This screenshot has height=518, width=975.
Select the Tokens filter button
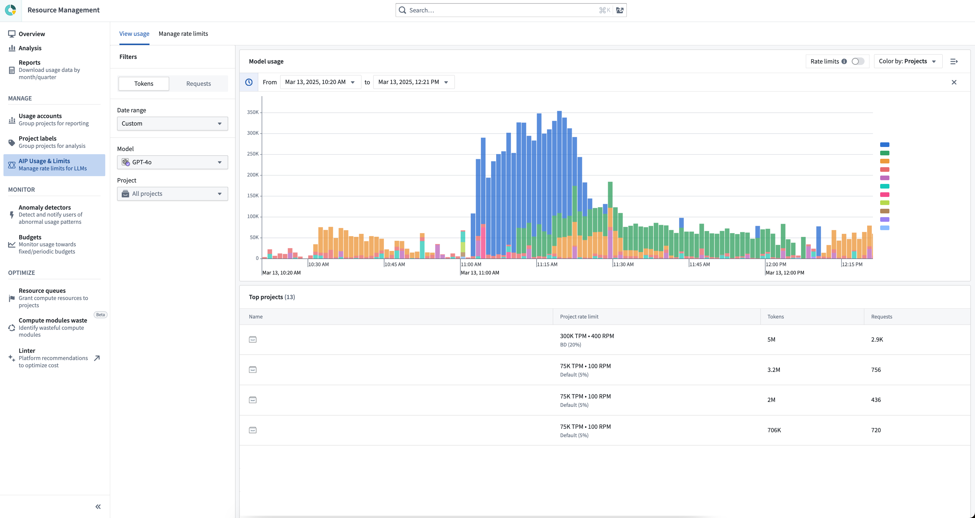pos(143,83)
